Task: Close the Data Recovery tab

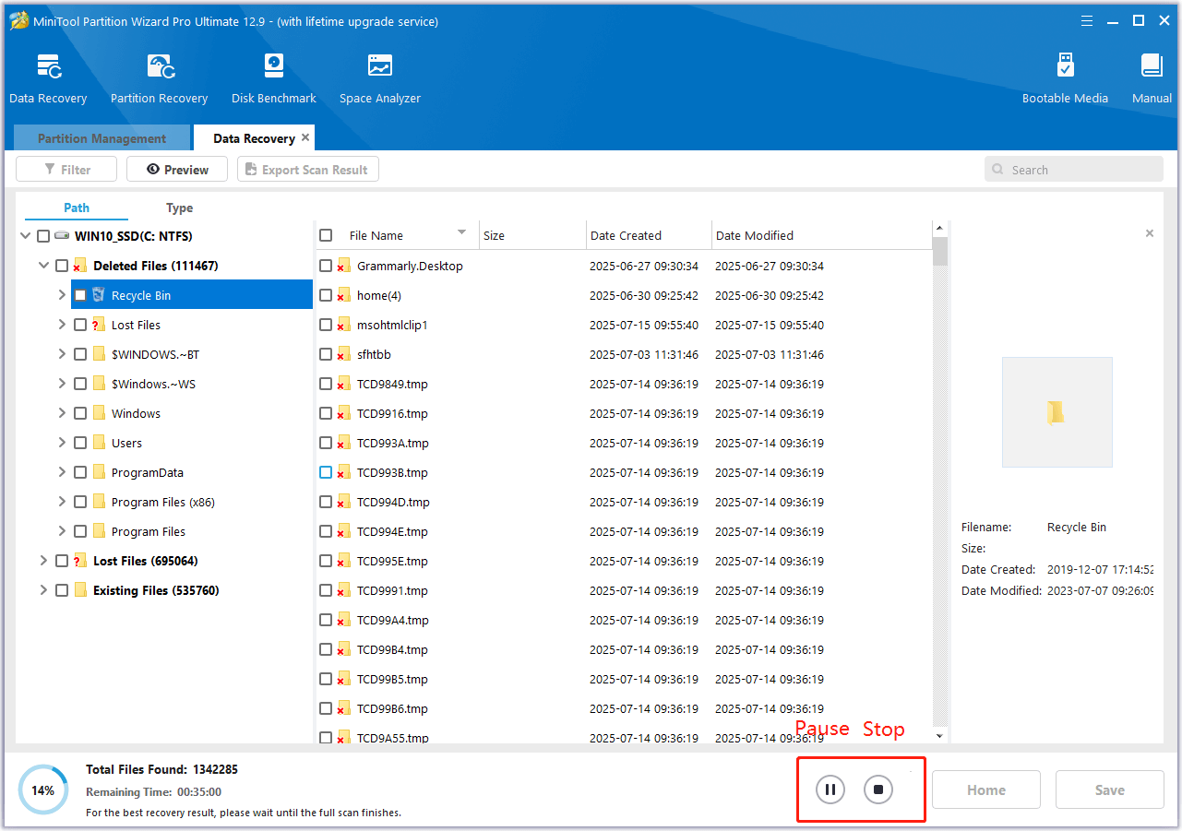Action: [x=305, y=137]
